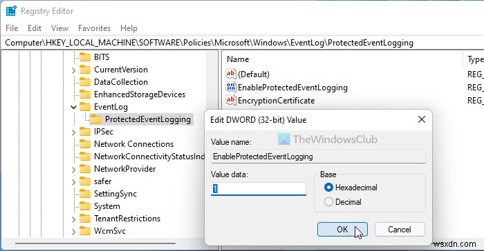The width and height of the screenshot is (484, 251).
Task: Select the System key label
Action: pos(107,206)
